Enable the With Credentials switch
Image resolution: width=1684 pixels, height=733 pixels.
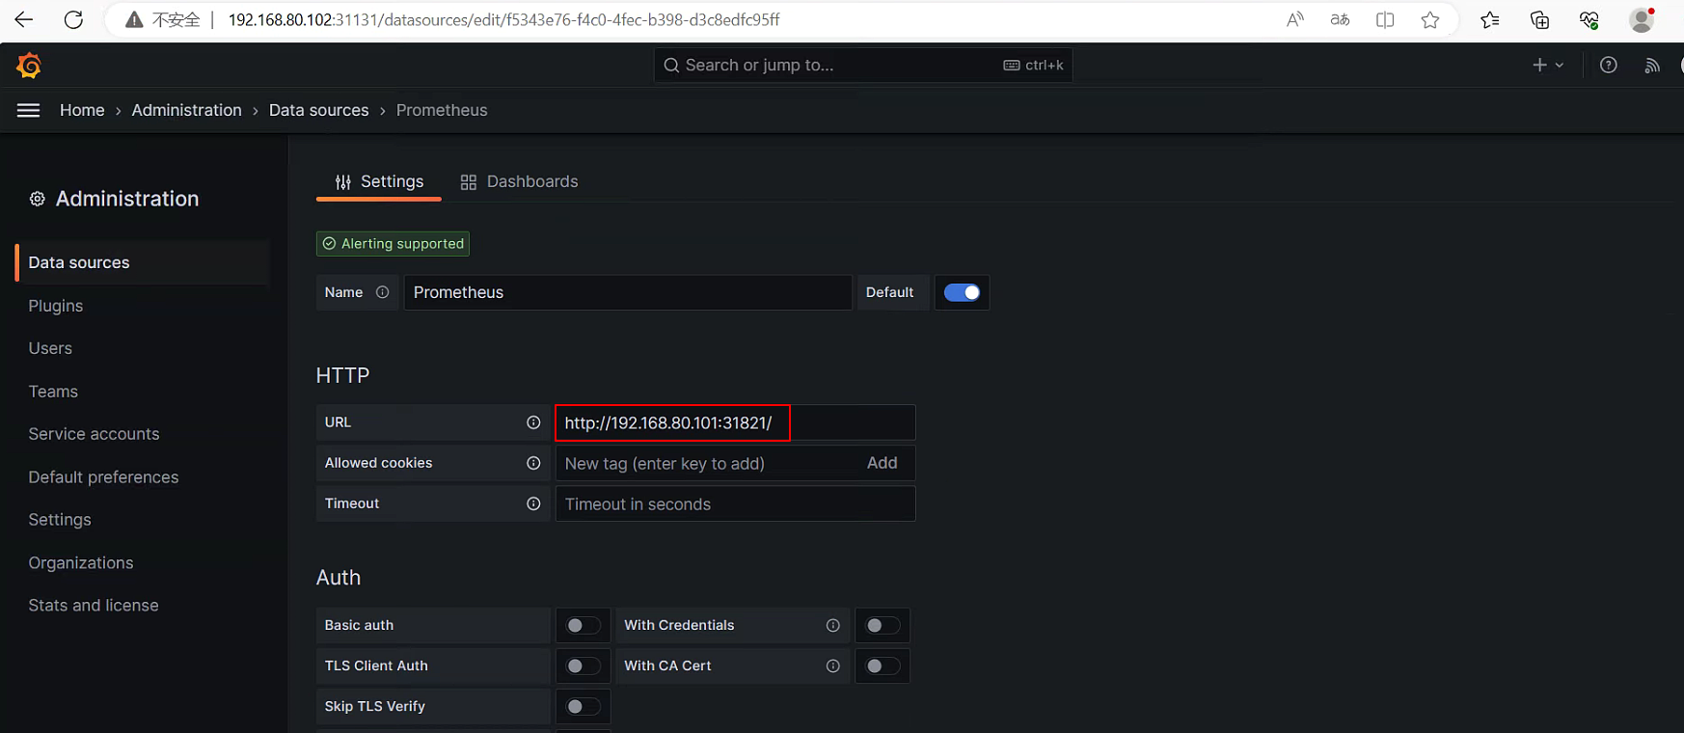pos(883,625)
